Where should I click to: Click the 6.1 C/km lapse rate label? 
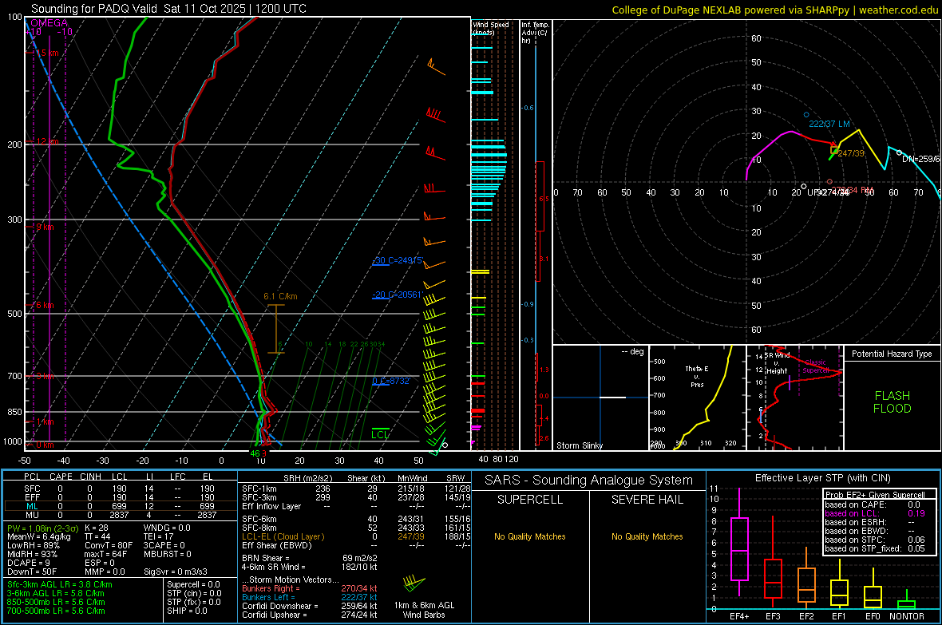pyautogui.click(x=280, y=296)
